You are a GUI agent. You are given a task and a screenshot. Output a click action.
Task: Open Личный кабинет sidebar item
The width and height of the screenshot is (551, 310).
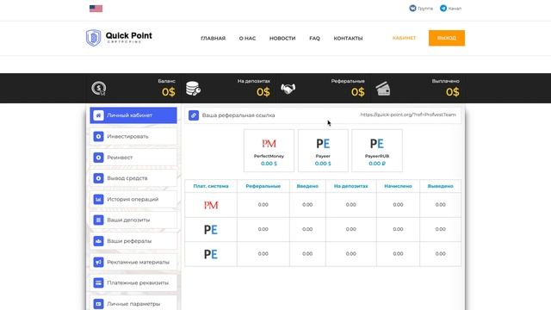click(133, 115)
